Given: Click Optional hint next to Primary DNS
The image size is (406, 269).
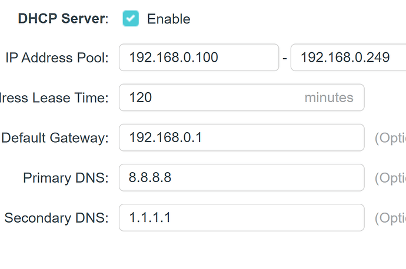Looking at the screenshot, I should click(390, 178).
